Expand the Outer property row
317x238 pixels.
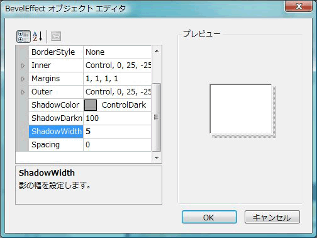(23, 92)
